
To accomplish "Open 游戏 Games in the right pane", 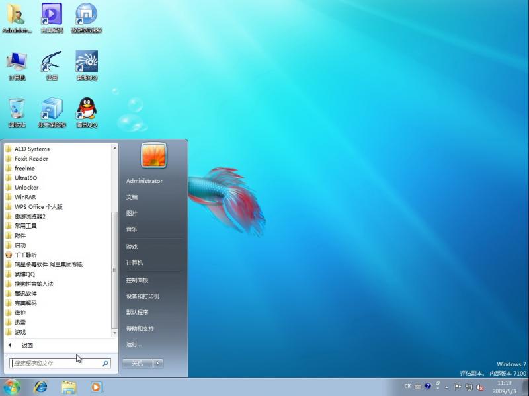I will tap(132, 247).
